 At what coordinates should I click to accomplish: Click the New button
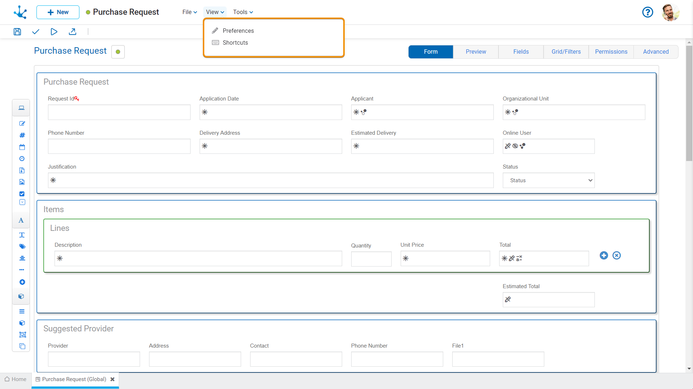[58, 12]
